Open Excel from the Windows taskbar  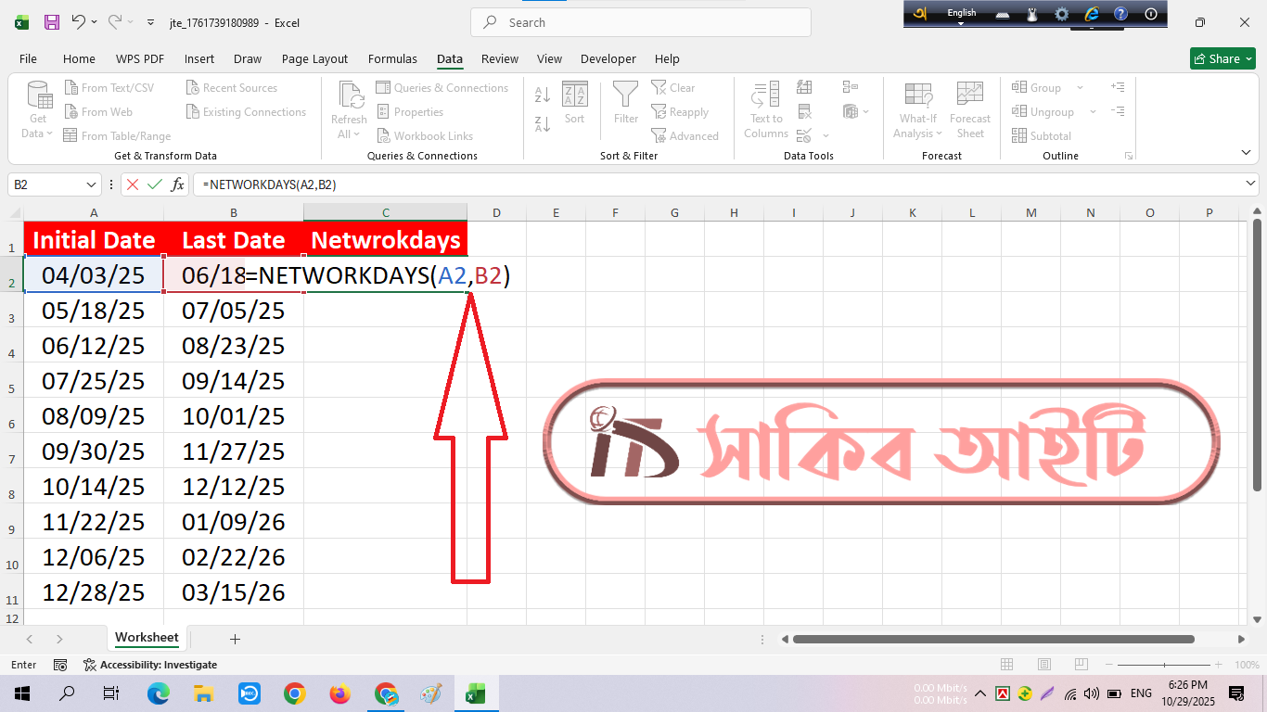point(475,693)
